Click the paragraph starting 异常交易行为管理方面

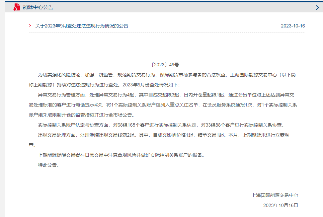(163, 105)
